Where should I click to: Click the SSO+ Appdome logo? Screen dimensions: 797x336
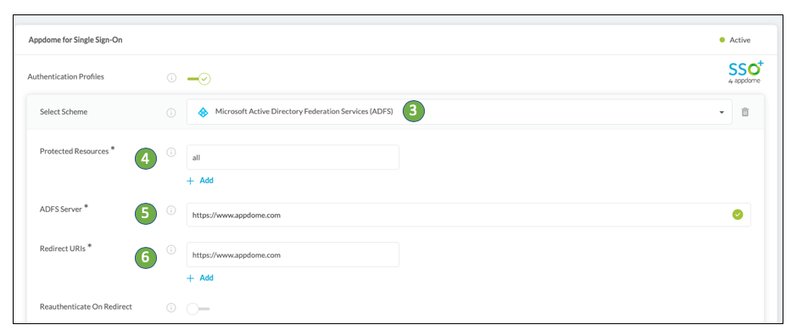click(x=745, y=72)
